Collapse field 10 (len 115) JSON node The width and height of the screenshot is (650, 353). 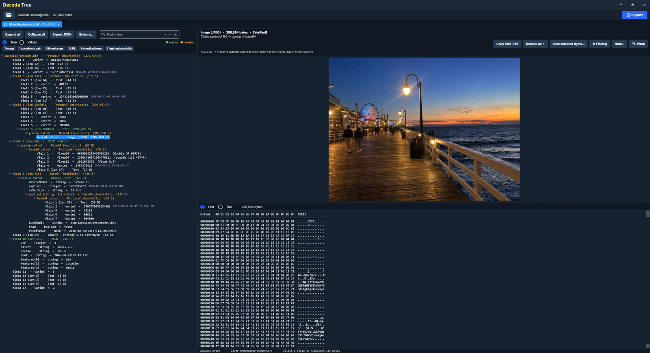pyautogui.click(x=10, y=239)
